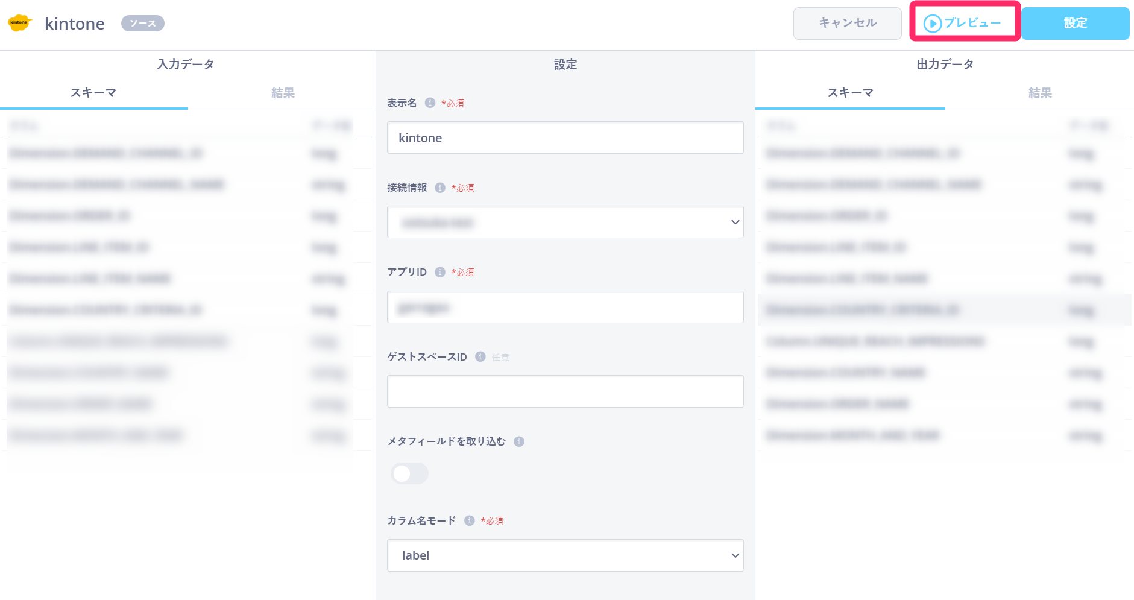
Task: Switch to 結果 tab under 入力データ
Action: [282, 93]
